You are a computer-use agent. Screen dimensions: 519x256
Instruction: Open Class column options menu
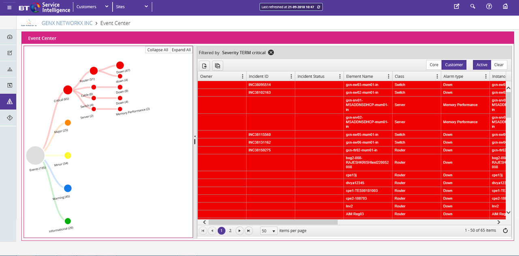click(x=438, y=76)
